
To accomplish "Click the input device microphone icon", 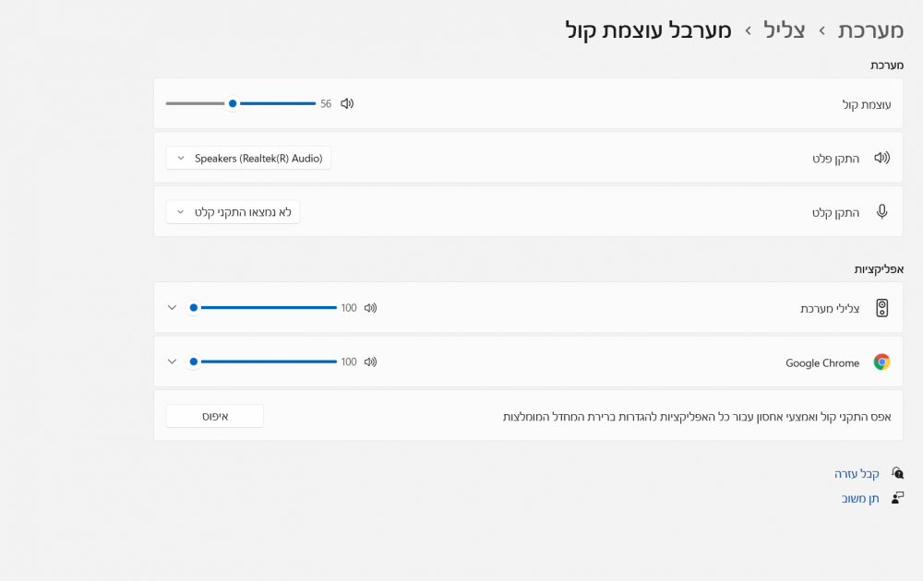I will [881, 212].
